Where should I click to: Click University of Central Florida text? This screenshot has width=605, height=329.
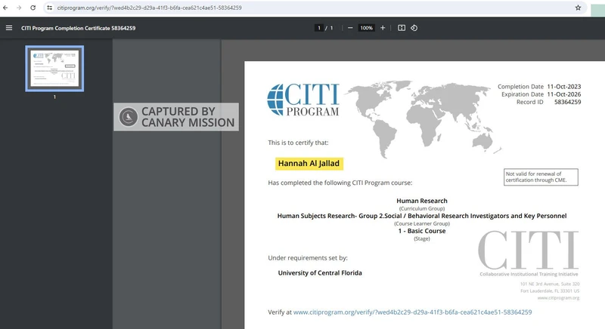[320, 272]
